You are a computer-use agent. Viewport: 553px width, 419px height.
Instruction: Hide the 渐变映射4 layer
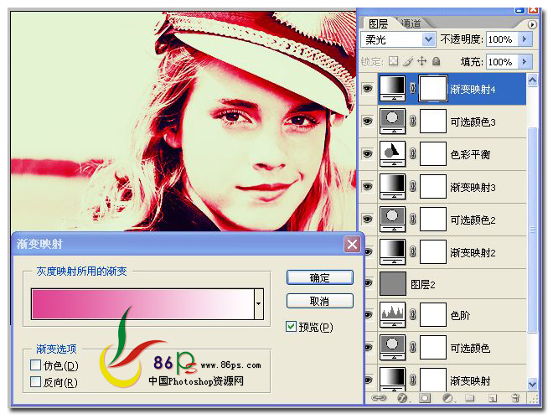coord(368,88)
